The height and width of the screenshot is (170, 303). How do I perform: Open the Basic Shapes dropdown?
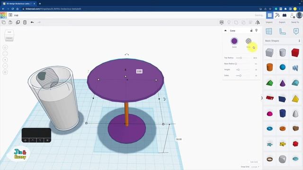coord(282,41)
